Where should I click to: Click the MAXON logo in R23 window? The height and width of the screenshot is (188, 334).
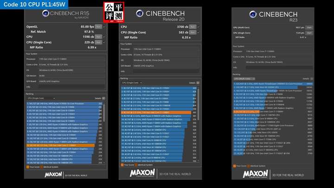click(x=256, y=174)
